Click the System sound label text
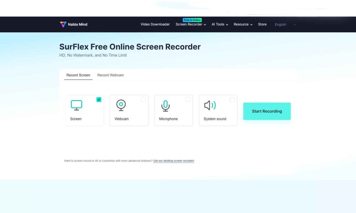The width and height of the screenshot is (356, 213). [x=215, y=119]
